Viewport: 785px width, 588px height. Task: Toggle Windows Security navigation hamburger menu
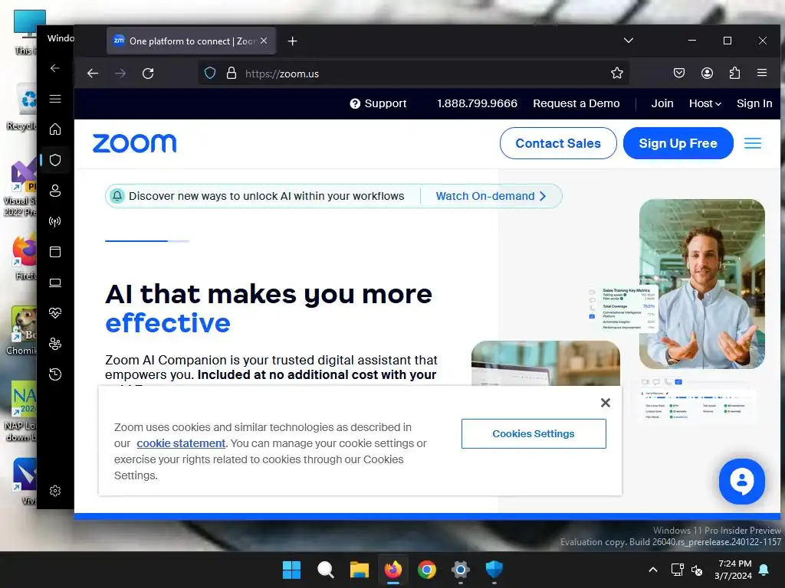tap(55, 99)
